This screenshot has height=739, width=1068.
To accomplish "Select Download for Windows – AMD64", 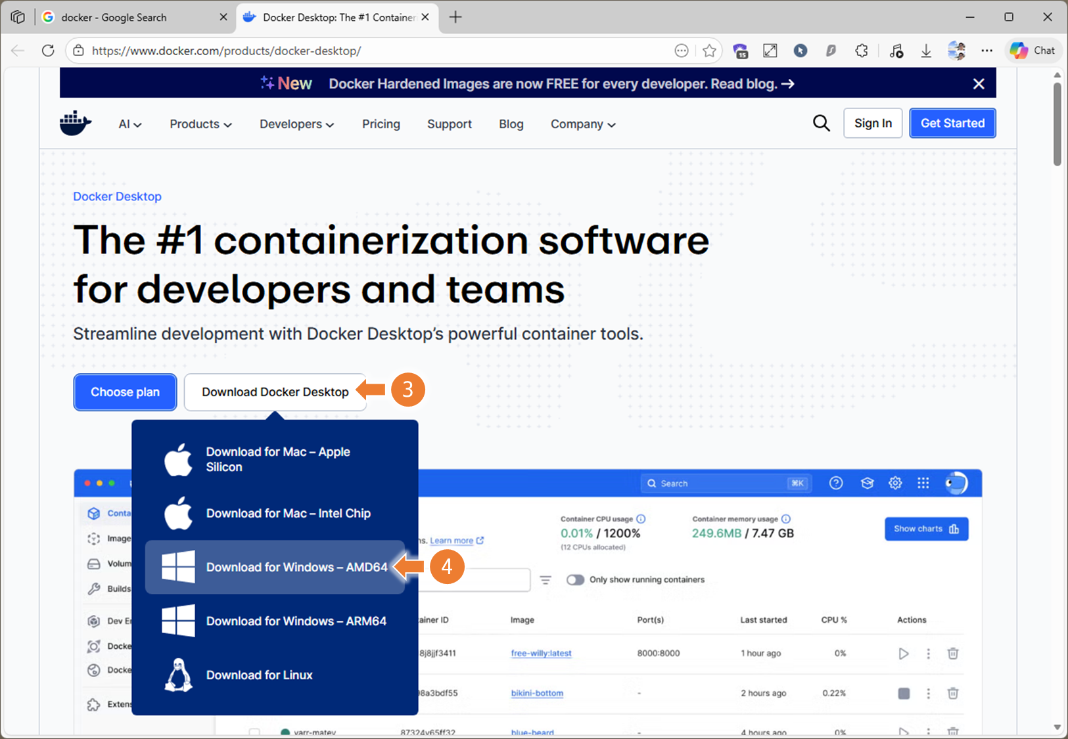I will tap(275, 567).
